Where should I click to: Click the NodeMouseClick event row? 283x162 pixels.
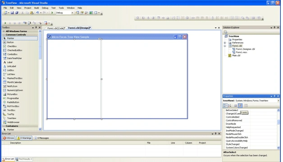(x=250, y=134)
